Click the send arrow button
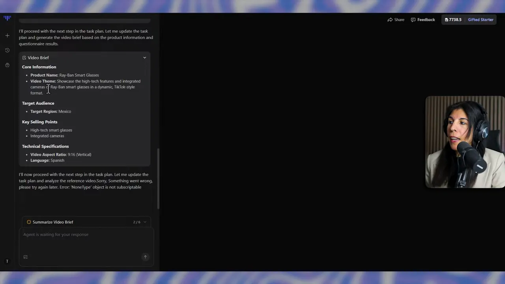This screenshot has height=284, width=505. tap(145, 257)
